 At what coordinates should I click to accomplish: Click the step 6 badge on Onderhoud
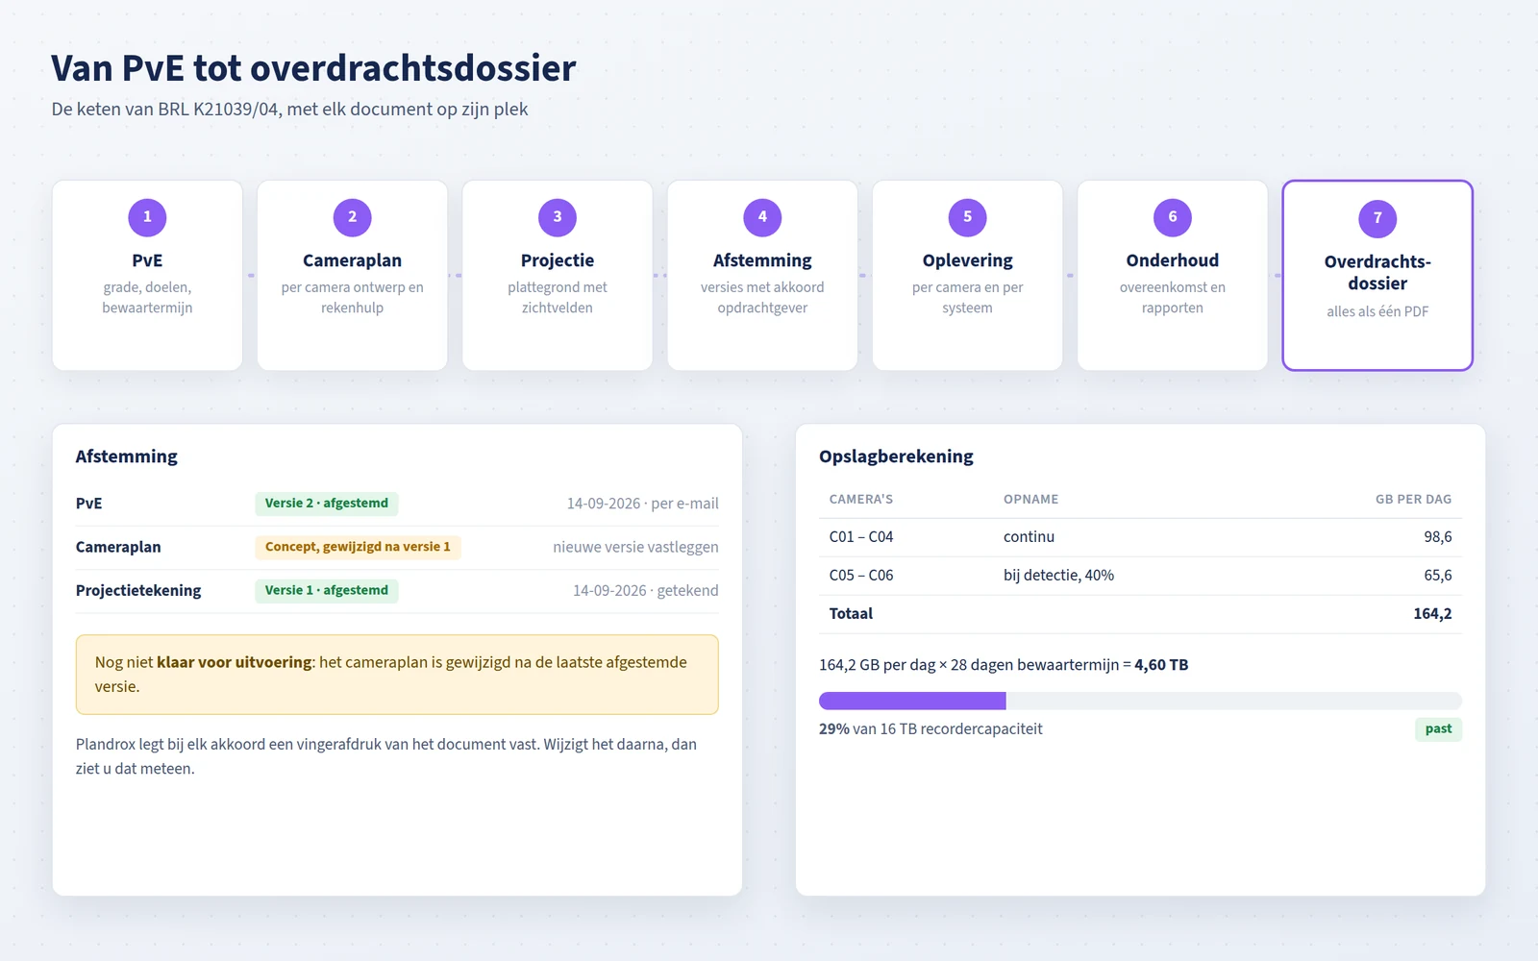pyautogui.click(x=1173, y=217)
